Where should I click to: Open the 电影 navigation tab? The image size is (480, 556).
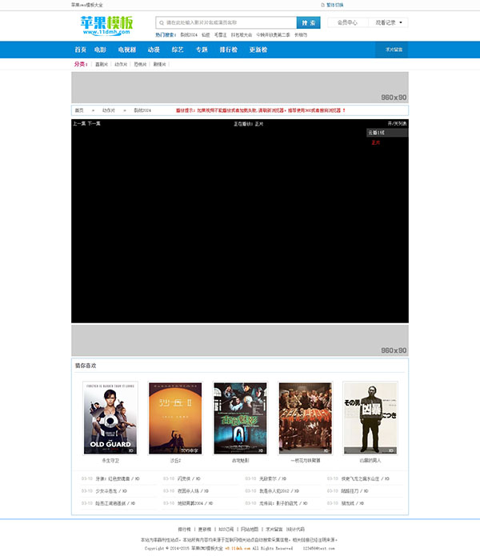tap(100, 50)
